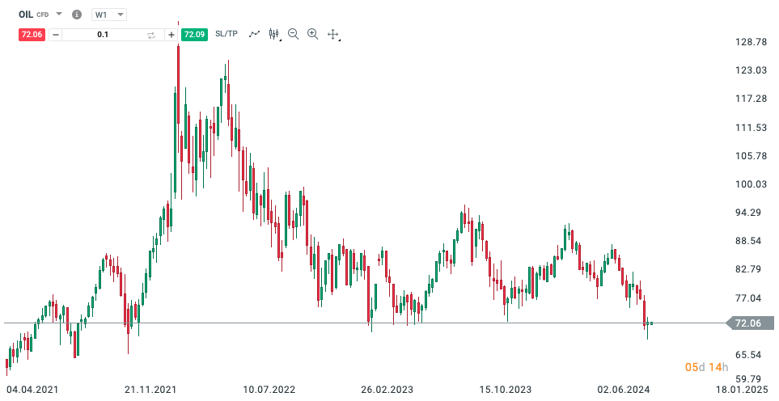Toggle the SL/TP option
The image size is (779, 401).
[x=227, y=34]
